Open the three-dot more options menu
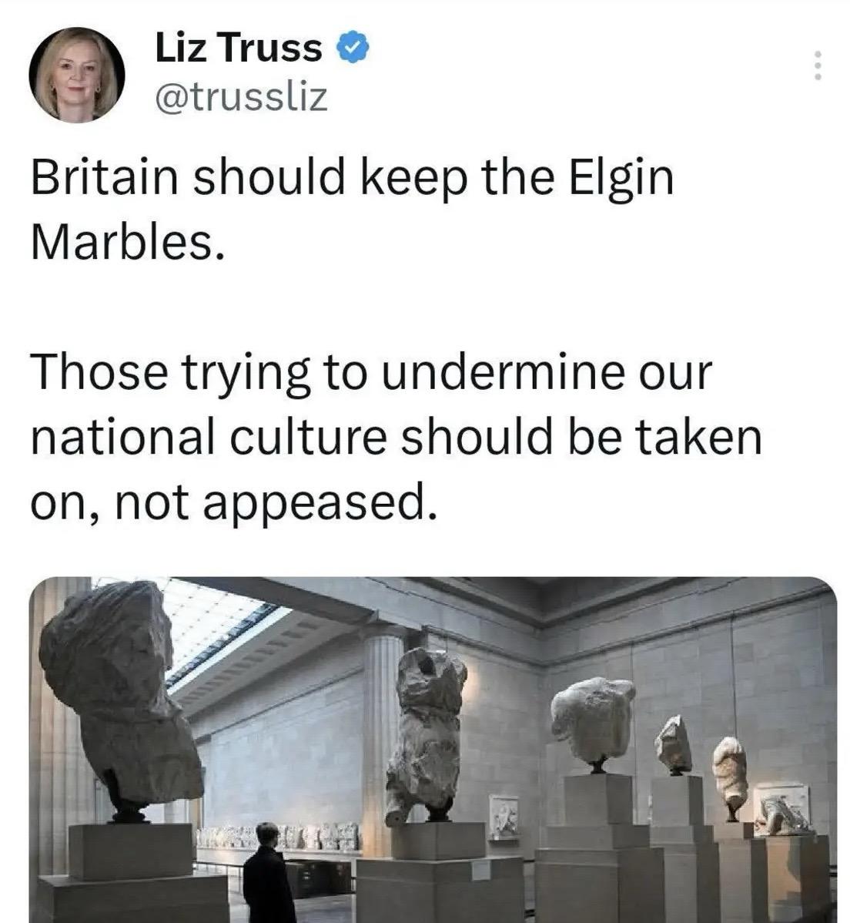This screenshot has width=850, height=923. [x=817, y=65]
